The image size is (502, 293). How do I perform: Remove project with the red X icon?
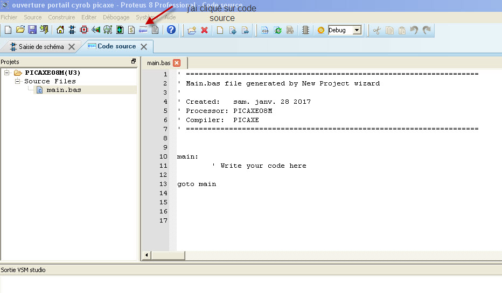click(x=204, y=30)
